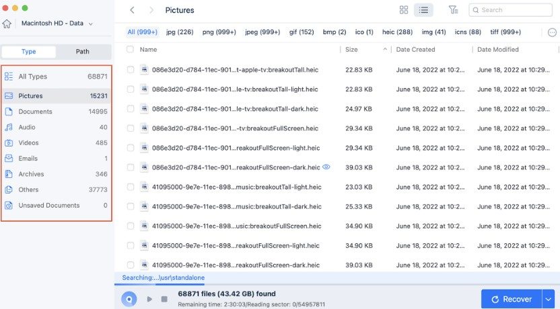Check the t-apple-tv:breakoutTall.heic file checkbox

pyautogui.click(x=131, y=69)
